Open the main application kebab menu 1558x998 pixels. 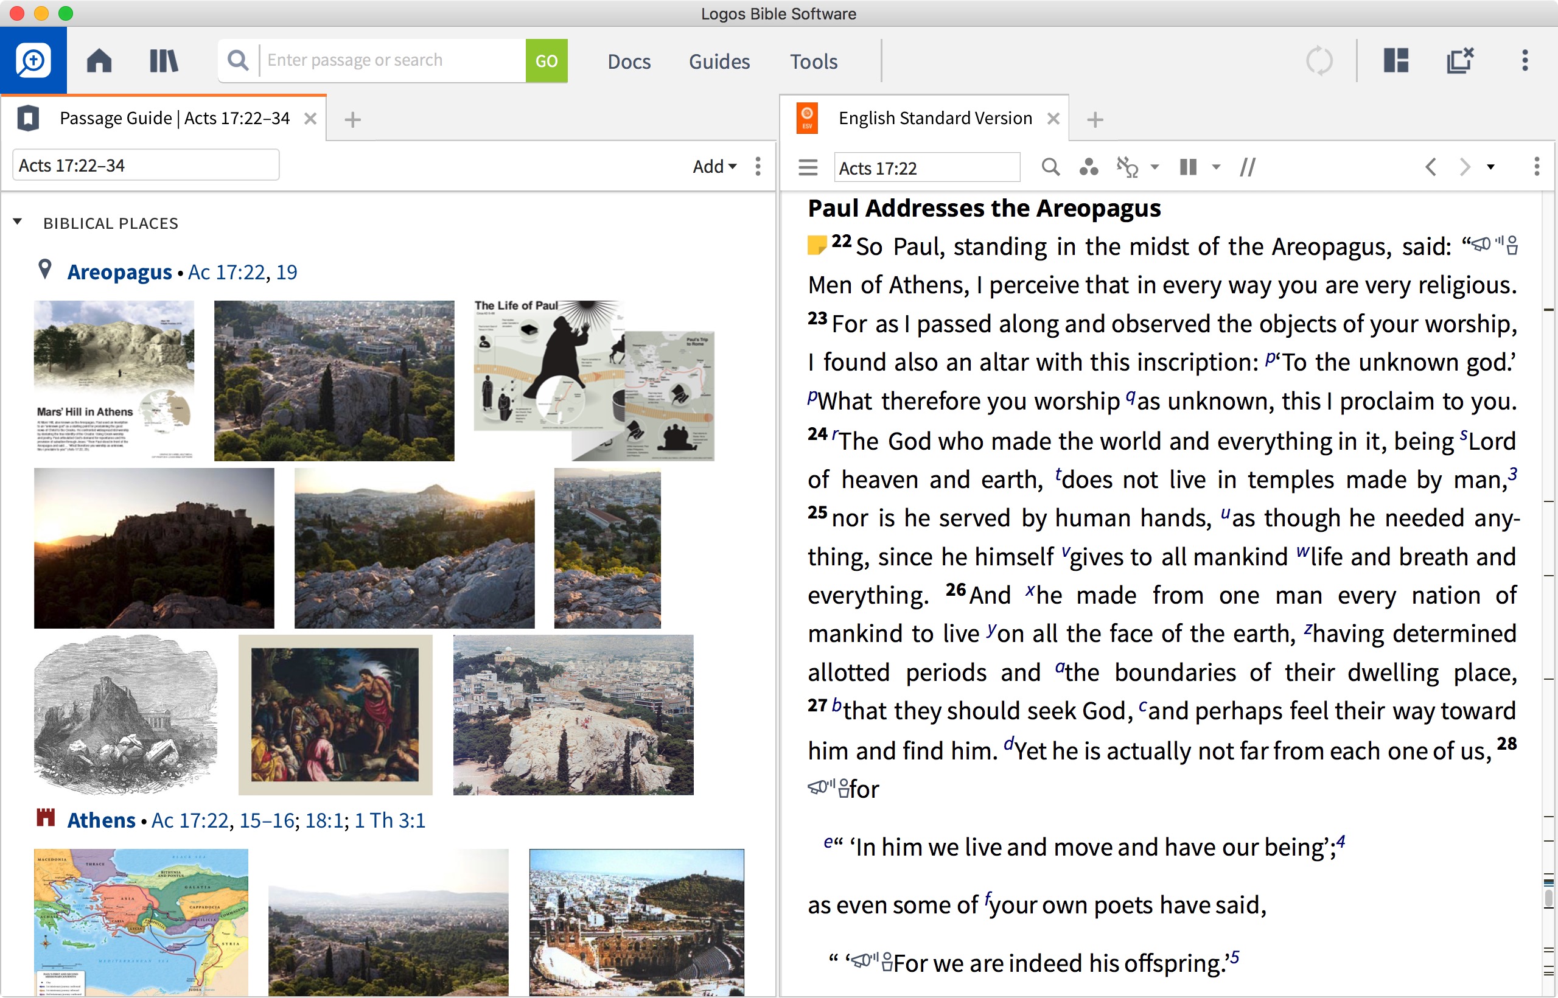(x=1525, y=60)
